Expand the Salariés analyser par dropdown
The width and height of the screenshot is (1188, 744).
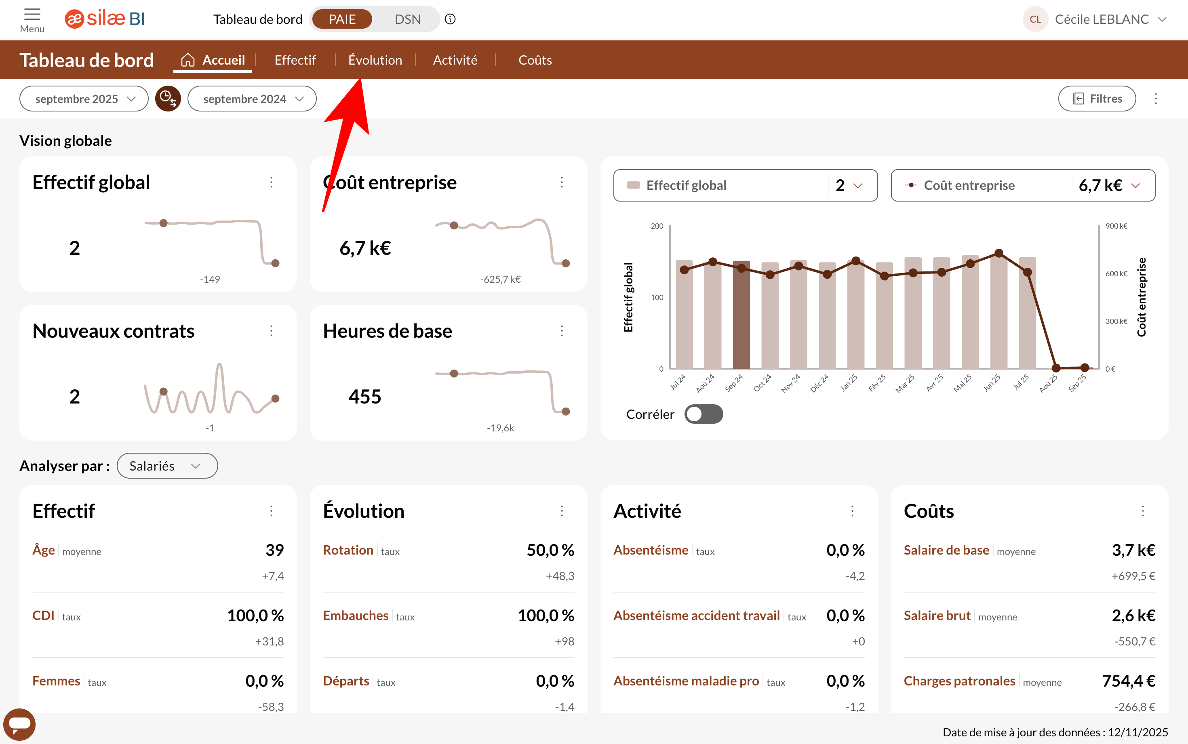coord(167,466)
